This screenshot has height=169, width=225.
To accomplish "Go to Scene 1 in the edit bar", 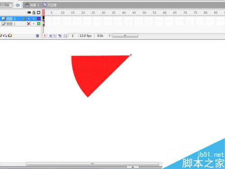I will point(32,5).
